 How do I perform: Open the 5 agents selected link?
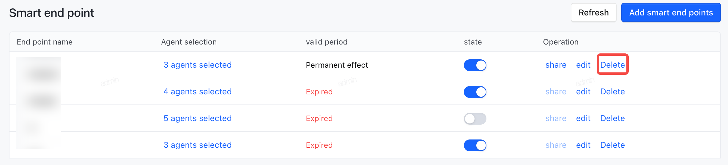(x=198, y=118)
